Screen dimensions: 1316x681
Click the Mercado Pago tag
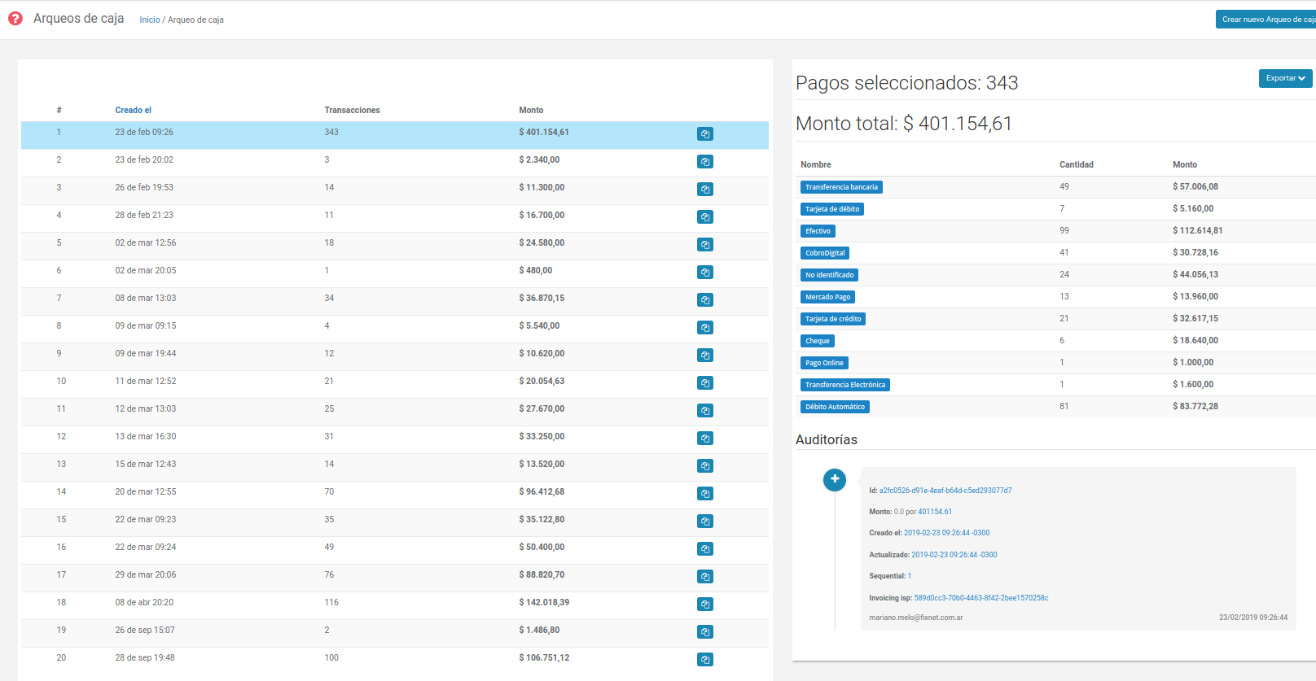click(827, 297)
